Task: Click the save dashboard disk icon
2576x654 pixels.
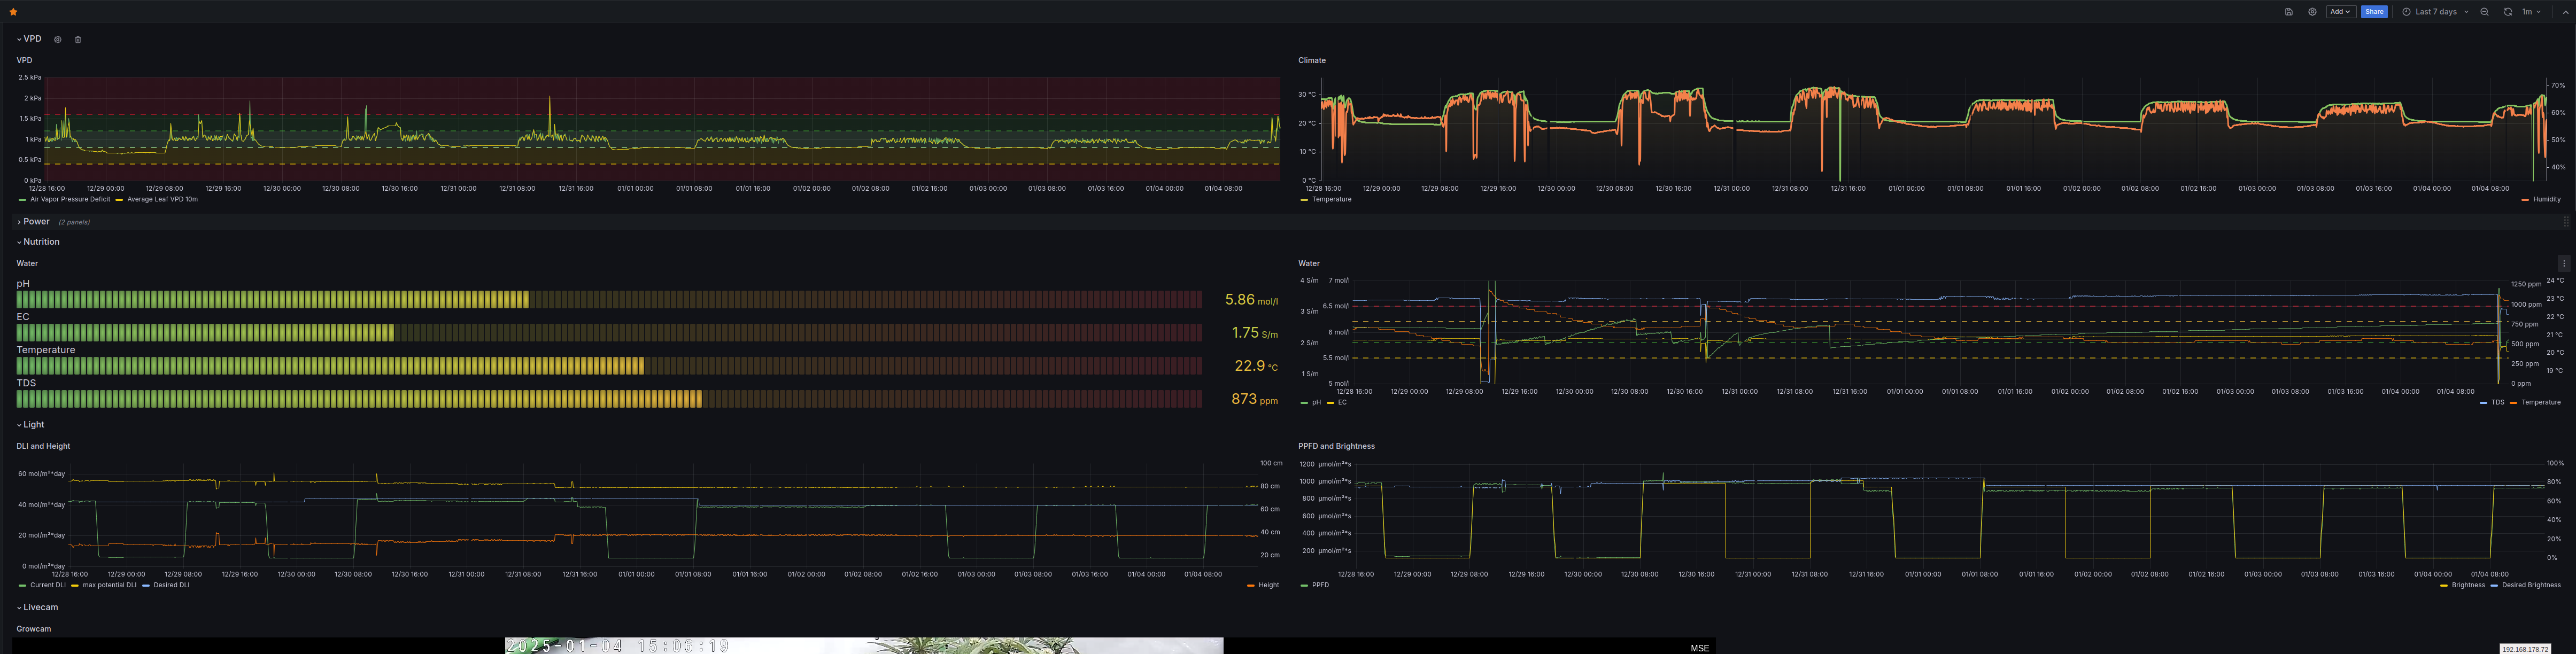Action: tap(2288, 12)
